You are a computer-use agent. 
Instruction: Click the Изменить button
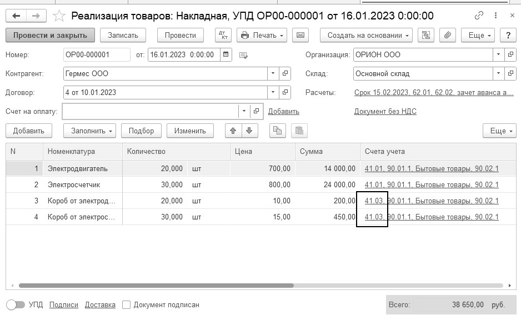[190, 131]
